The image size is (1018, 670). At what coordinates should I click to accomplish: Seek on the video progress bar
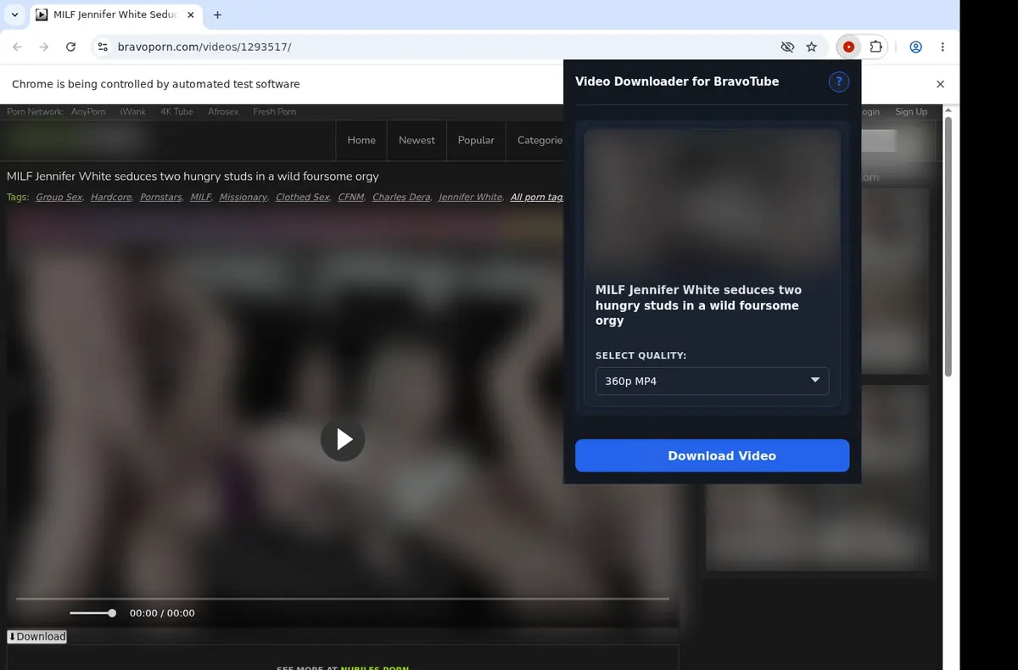pyautogui.click(x=343, y=599)
